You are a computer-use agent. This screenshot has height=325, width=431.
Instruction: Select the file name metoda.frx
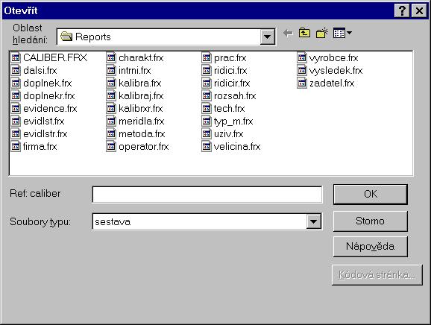click(x=142, y=133)
